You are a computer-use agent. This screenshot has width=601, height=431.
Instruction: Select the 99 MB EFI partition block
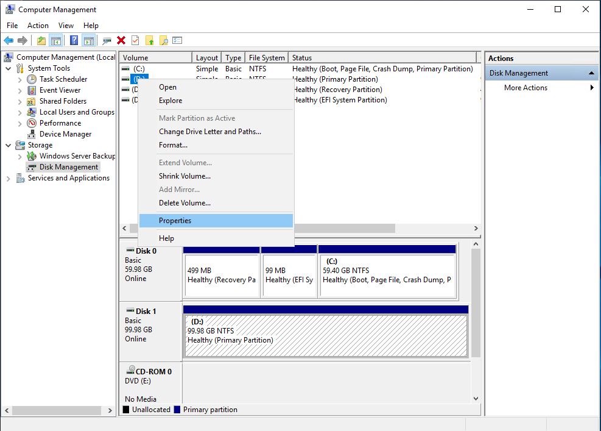coord(289,272)
